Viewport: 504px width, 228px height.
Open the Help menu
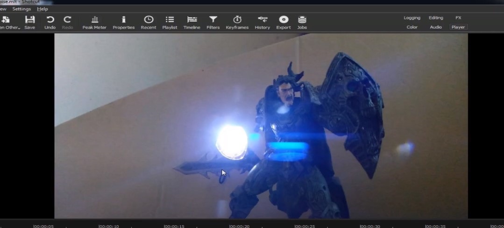(x=43, y=9)
